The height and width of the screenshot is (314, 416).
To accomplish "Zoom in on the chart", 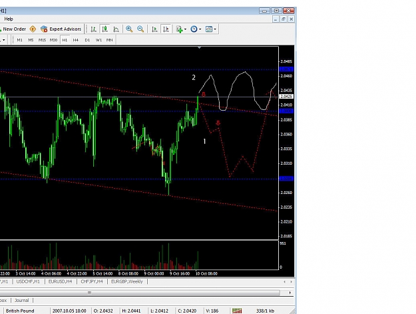I will pyautogui.click(x=129, y=29).
